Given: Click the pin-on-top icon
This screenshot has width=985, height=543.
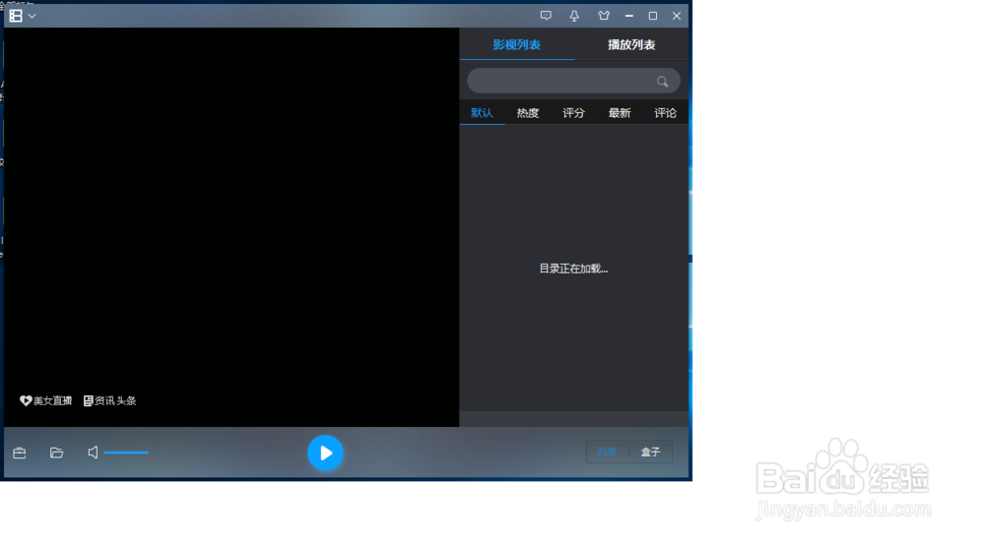Looking at the screenshot, I should (x=574, y=16).
